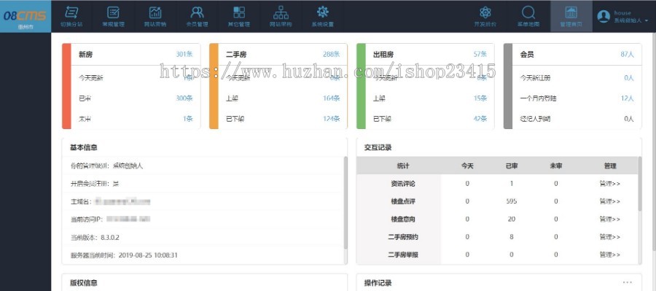Click the 版权信息 panel heading
Viewport: 656px width, 291px height.
pos(84,283)
